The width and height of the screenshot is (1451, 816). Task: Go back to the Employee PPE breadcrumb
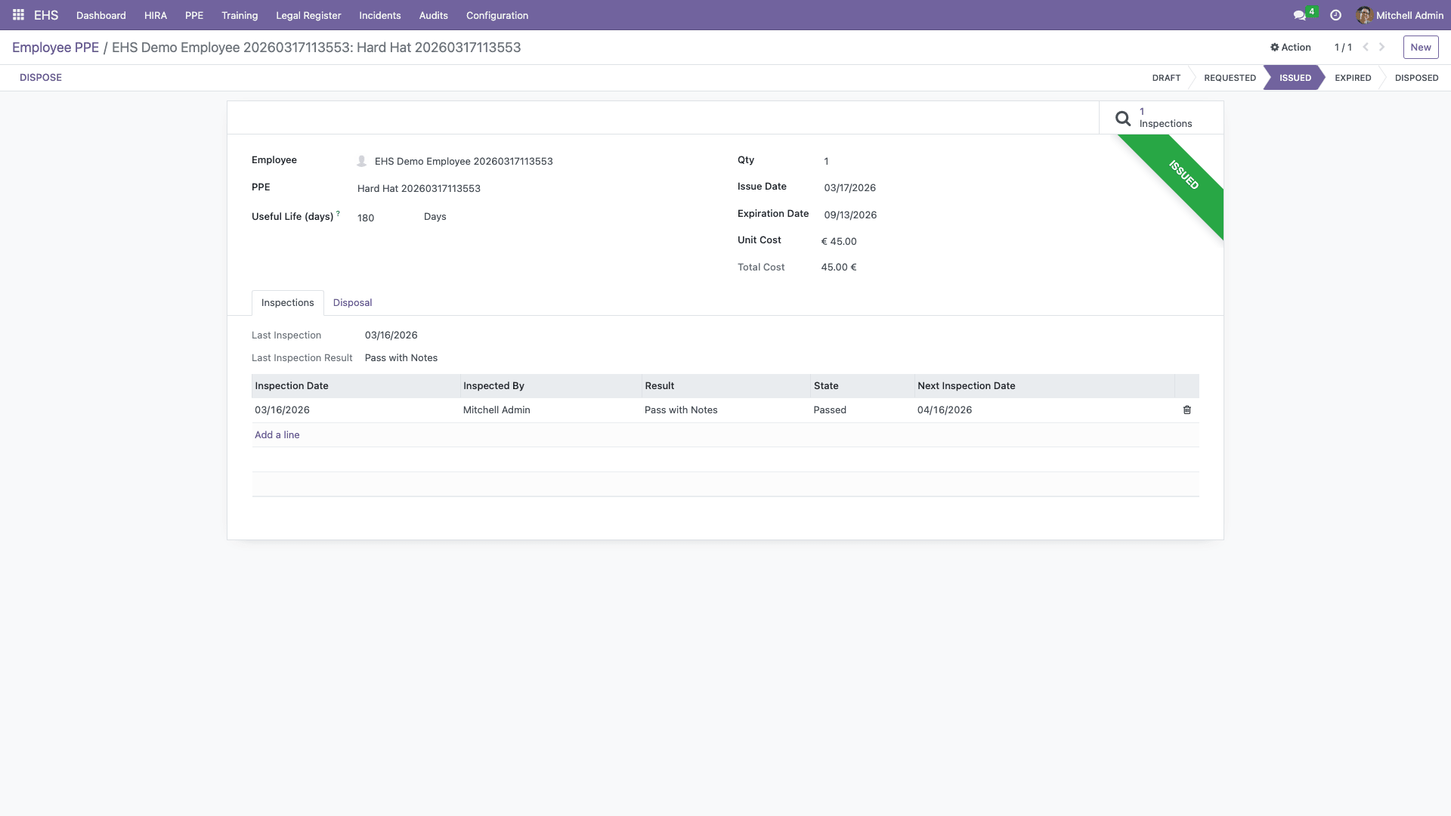coord(55,48)
